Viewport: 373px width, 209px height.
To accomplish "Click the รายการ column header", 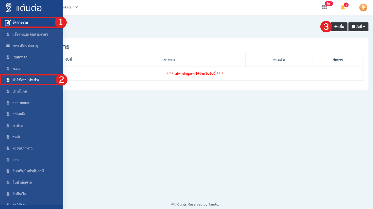I will [x=170, y=60].
